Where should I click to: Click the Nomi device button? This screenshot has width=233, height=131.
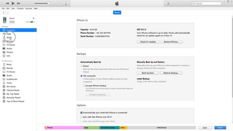[117, 12]
